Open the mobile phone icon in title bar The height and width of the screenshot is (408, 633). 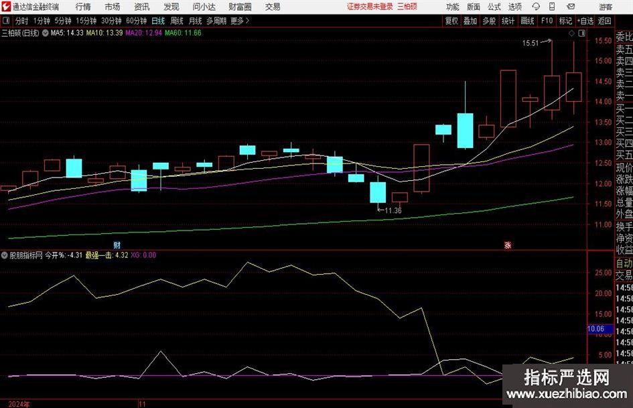point(552,7)
